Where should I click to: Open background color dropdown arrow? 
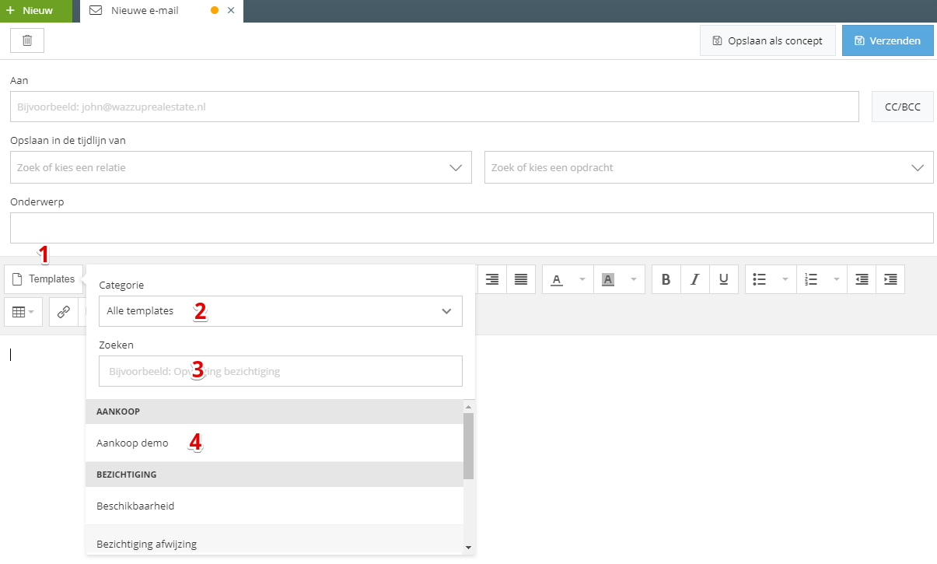click(x=633, y=279)
